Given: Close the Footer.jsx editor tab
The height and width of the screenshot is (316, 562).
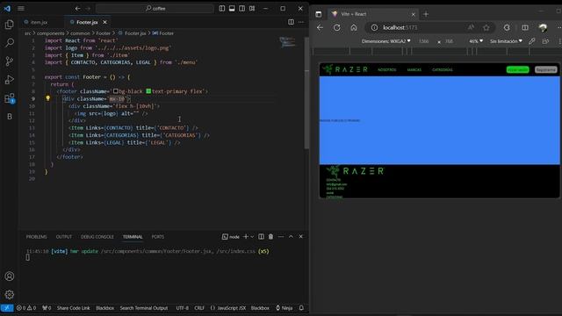Looking at the screenshot, I should pyautogui.click(x=105, y=22).
